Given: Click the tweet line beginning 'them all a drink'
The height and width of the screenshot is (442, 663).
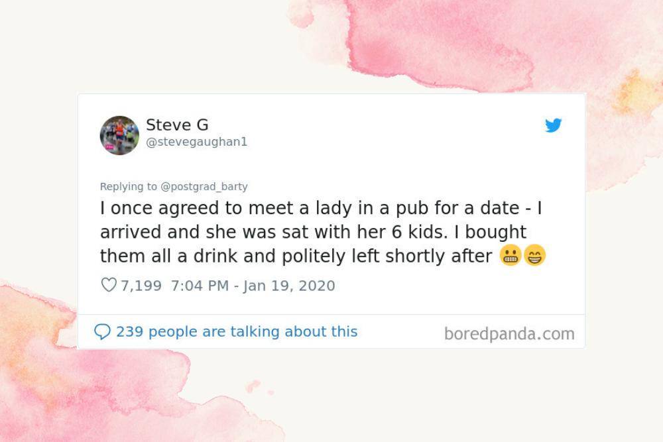Looking at the screenshot, I should tap(296, 256).
